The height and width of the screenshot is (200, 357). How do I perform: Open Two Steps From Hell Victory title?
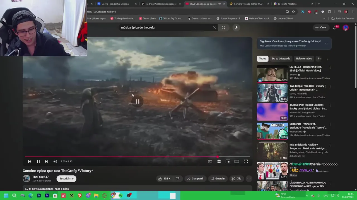308,88
